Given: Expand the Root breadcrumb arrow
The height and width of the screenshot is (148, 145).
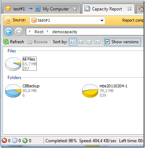Looking at the screenshot, I should (30, 31).
